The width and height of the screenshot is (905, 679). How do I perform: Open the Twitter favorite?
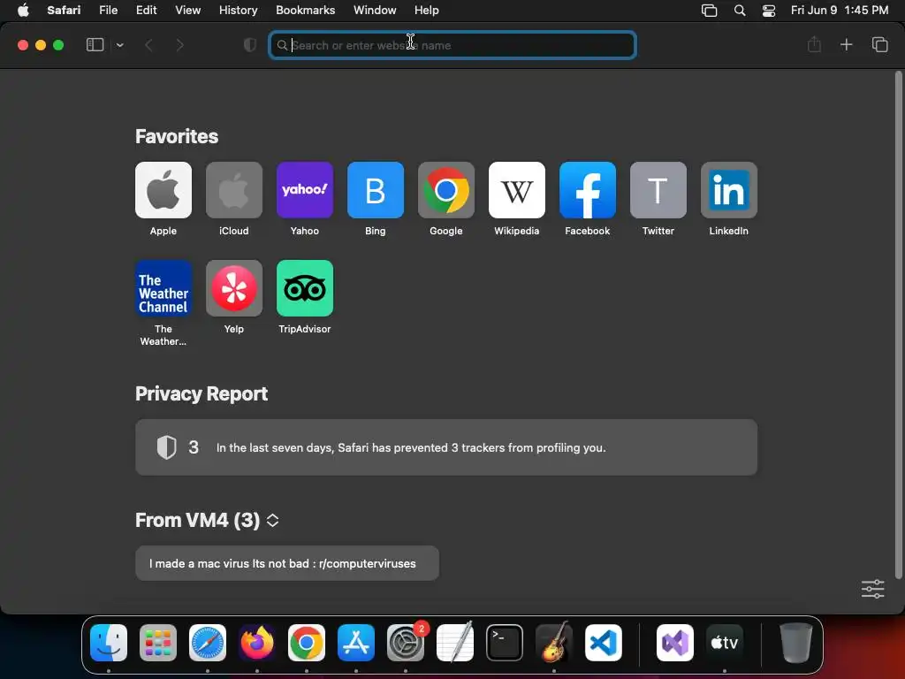(658, 190)
